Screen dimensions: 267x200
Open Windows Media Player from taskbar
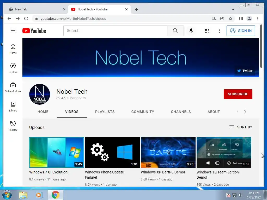(x=39, y=195)
